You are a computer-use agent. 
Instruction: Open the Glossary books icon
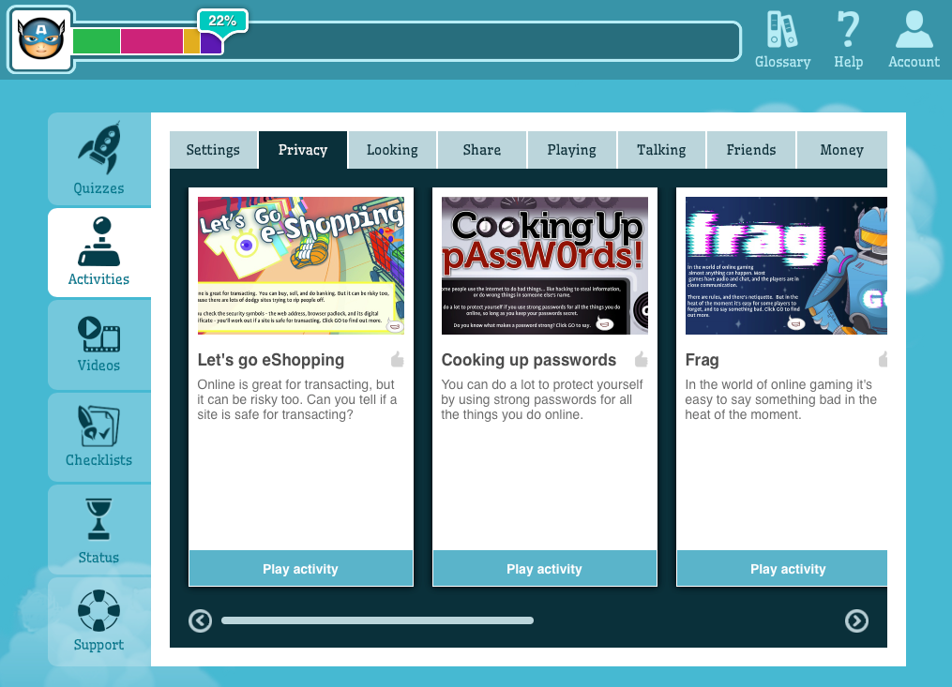(782, 31)
